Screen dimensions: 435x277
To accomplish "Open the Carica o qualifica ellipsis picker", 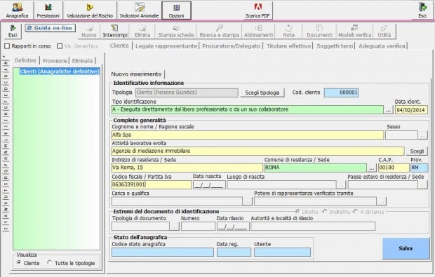I will point(247,201).
